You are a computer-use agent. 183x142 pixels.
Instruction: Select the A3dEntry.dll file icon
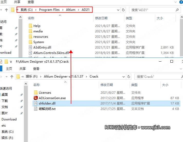(x=30, y=47)
